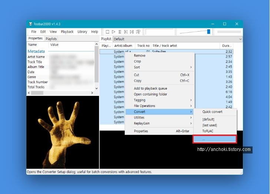Switch to the Playlists tab
This screenshot has height=194, width=270.
tap(51, 39)
